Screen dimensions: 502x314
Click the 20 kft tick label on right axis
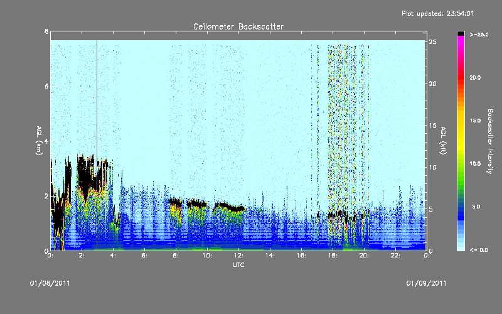point(432,84)
